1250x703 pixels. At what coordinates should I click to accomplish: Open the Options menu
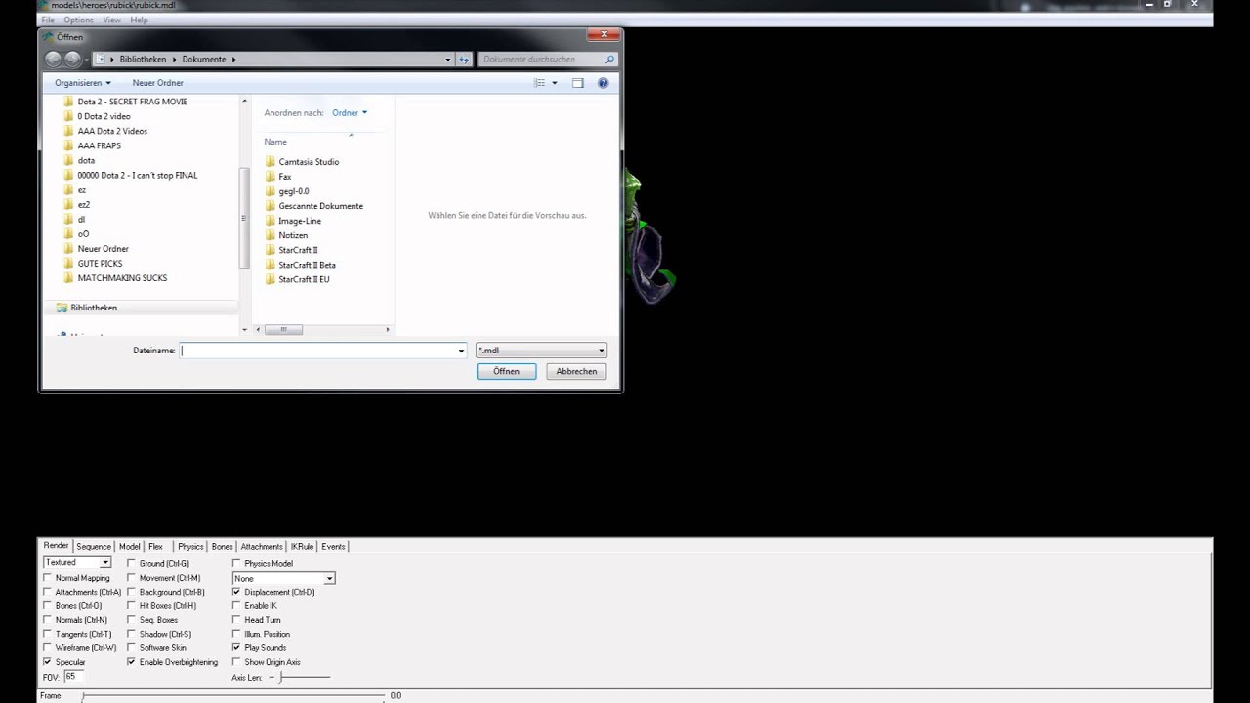(x=78, y=20)
